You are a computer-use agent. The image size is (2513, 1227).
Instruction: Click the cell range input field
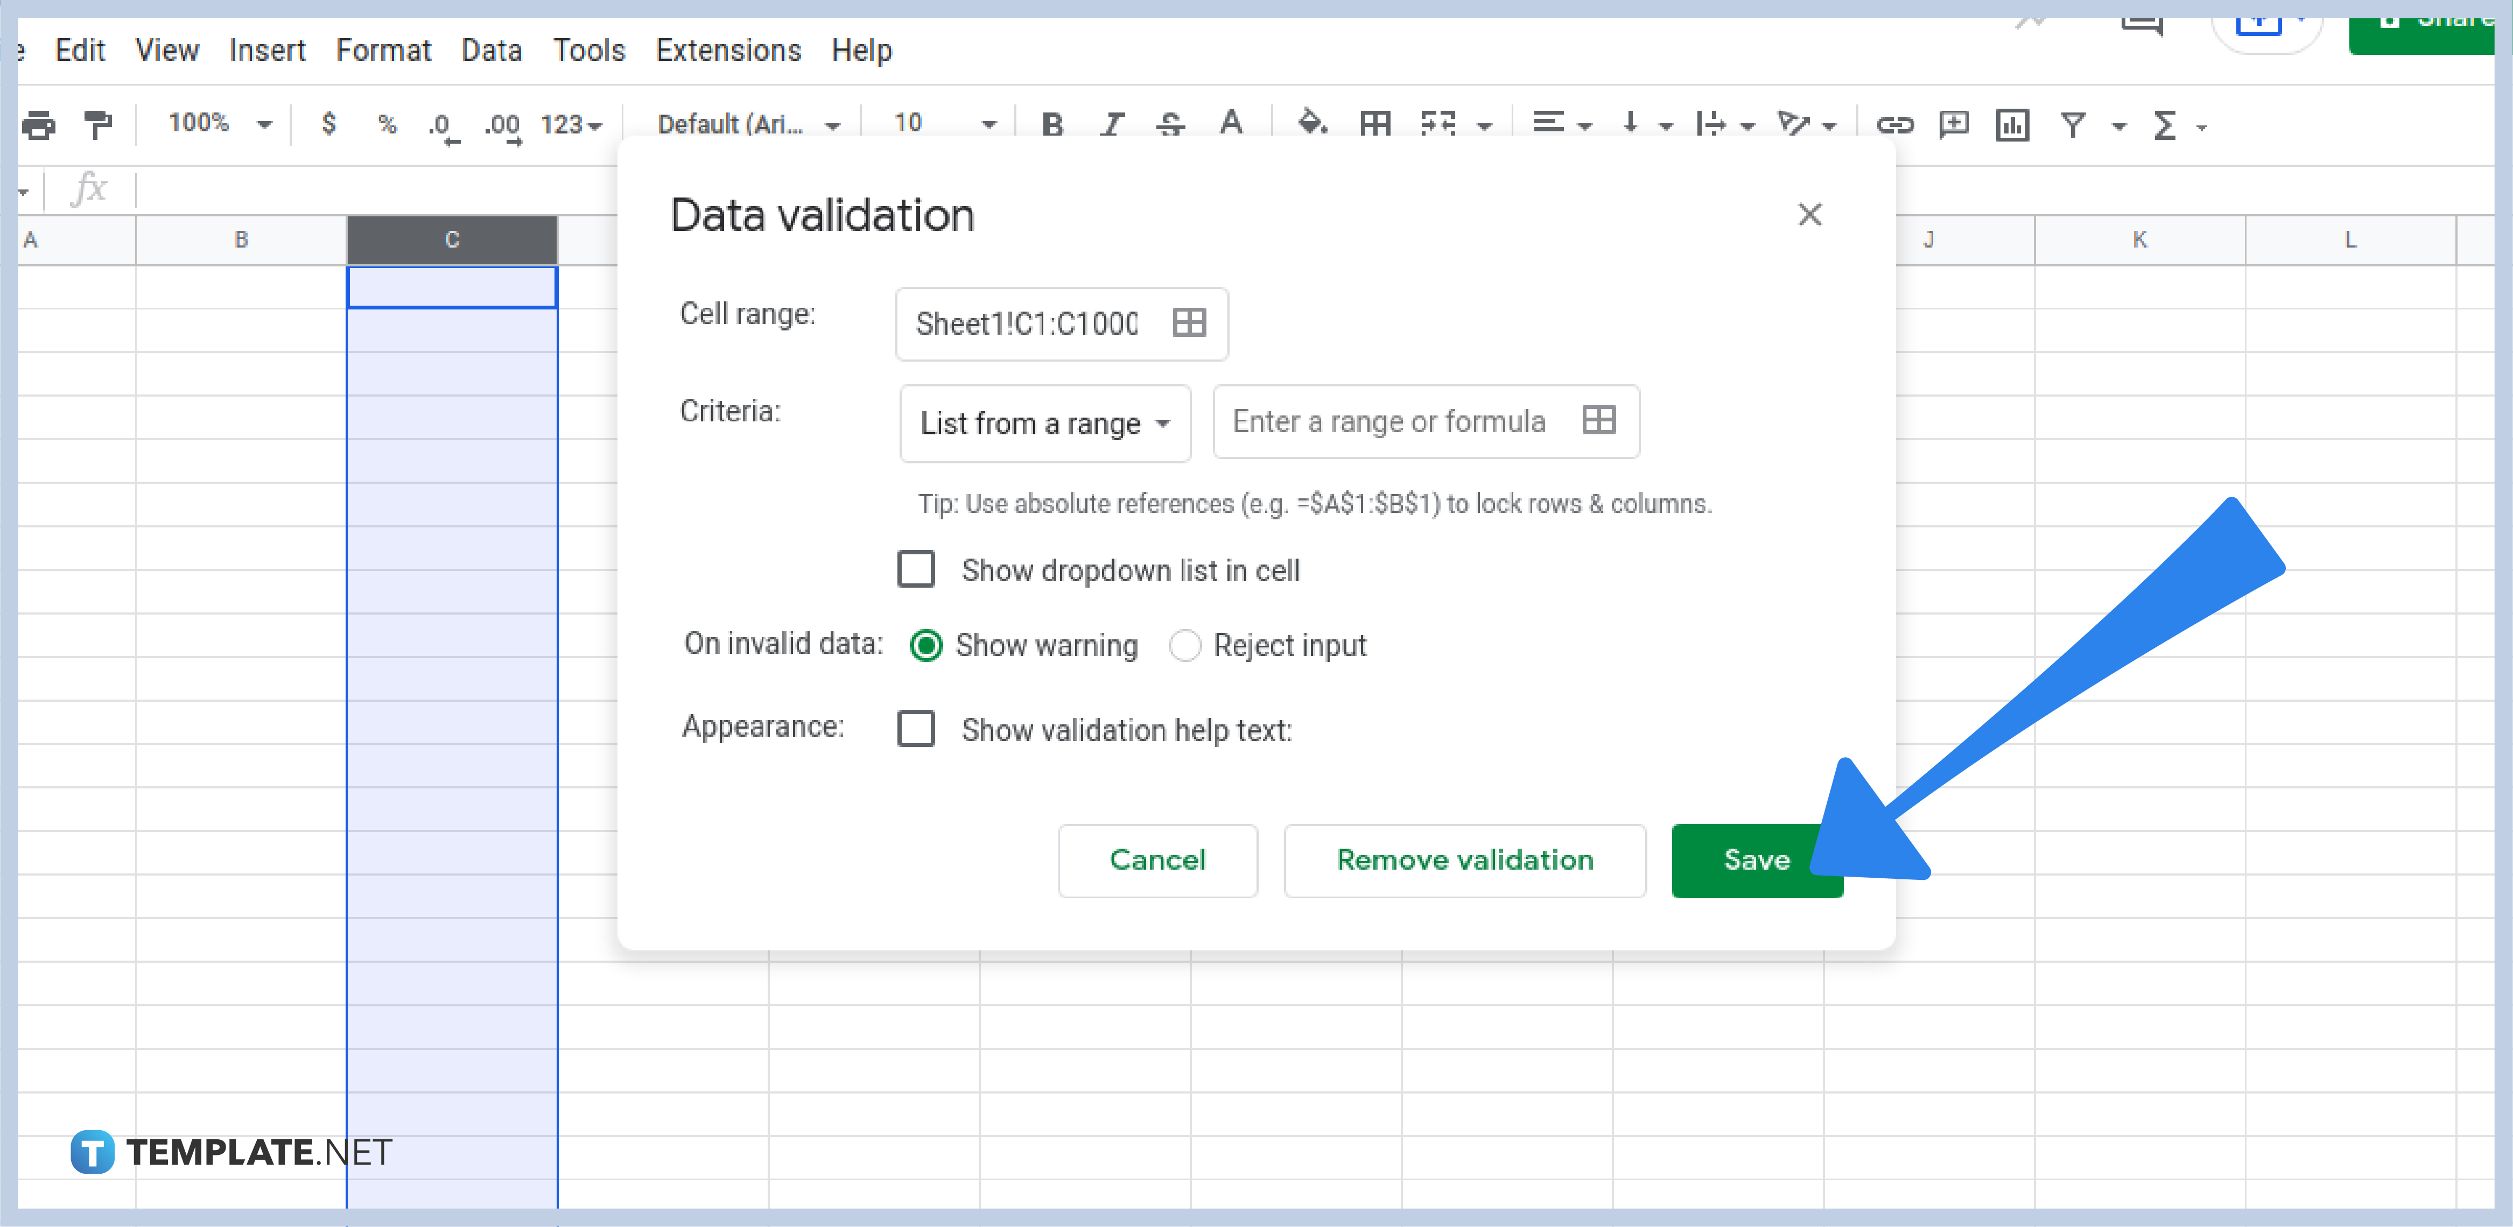pyautogui.click(x=1034, y=324)
